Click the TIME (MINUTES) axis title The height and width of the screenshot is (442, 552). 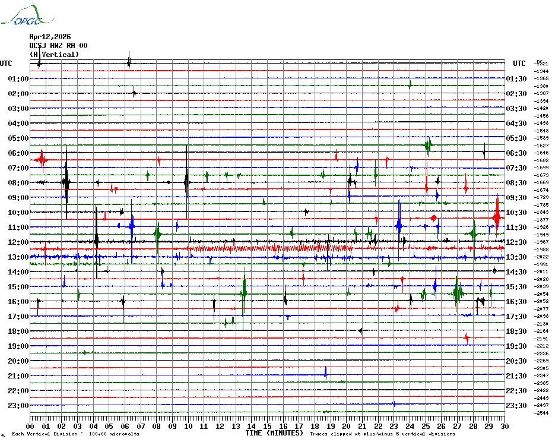pos(274,433)
